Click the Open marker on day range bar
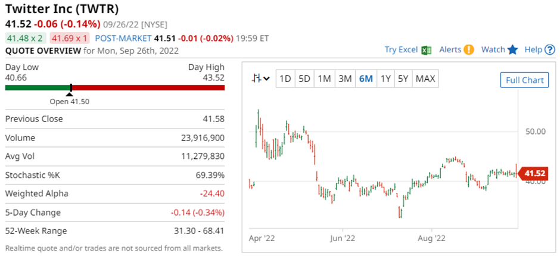Screen dimensions: 560x256 (71, 90)
